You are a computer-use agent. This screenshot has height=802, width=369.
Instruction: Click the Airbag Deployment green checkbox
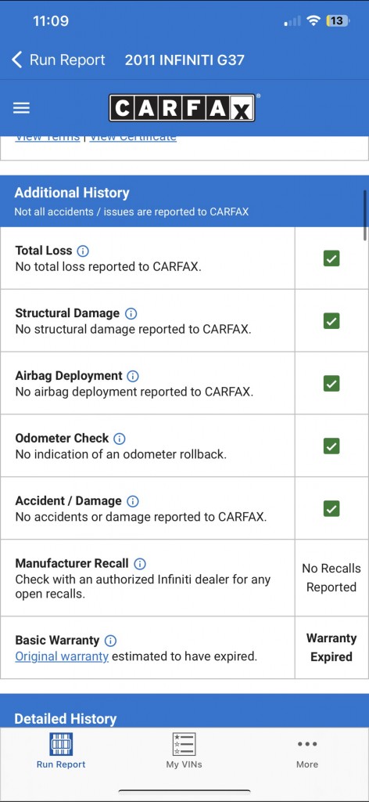(331, 384)
